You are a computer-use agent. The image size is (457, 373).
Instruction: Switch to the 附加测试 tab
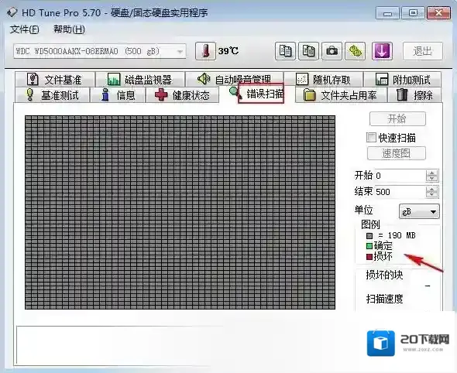(403, 79)
